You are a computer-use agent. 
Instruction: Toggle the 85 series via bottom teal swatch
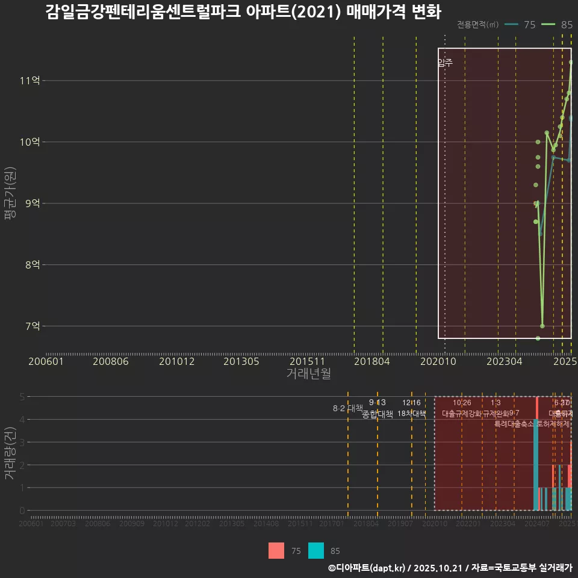click(316, 551)
